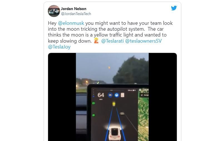
Task: Click the Jordan Nelson display name
Action: pos(74,9)
